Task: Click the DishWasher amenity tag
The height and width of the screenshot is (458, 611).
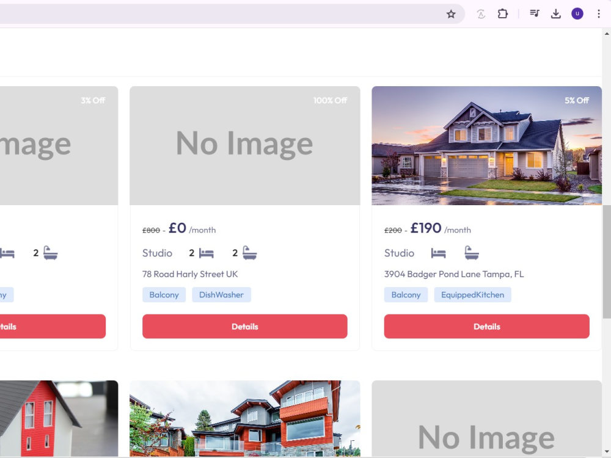Action: pyautogui.click(x=221, y=295)
